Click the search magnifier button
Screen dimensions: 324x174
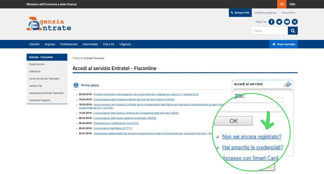[x=293, y=31]
